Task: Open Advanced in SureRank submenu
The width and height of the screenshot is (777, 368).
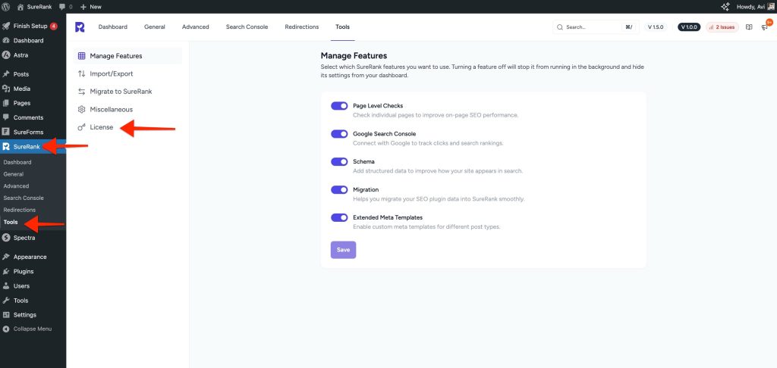Action: click(17, 186)
